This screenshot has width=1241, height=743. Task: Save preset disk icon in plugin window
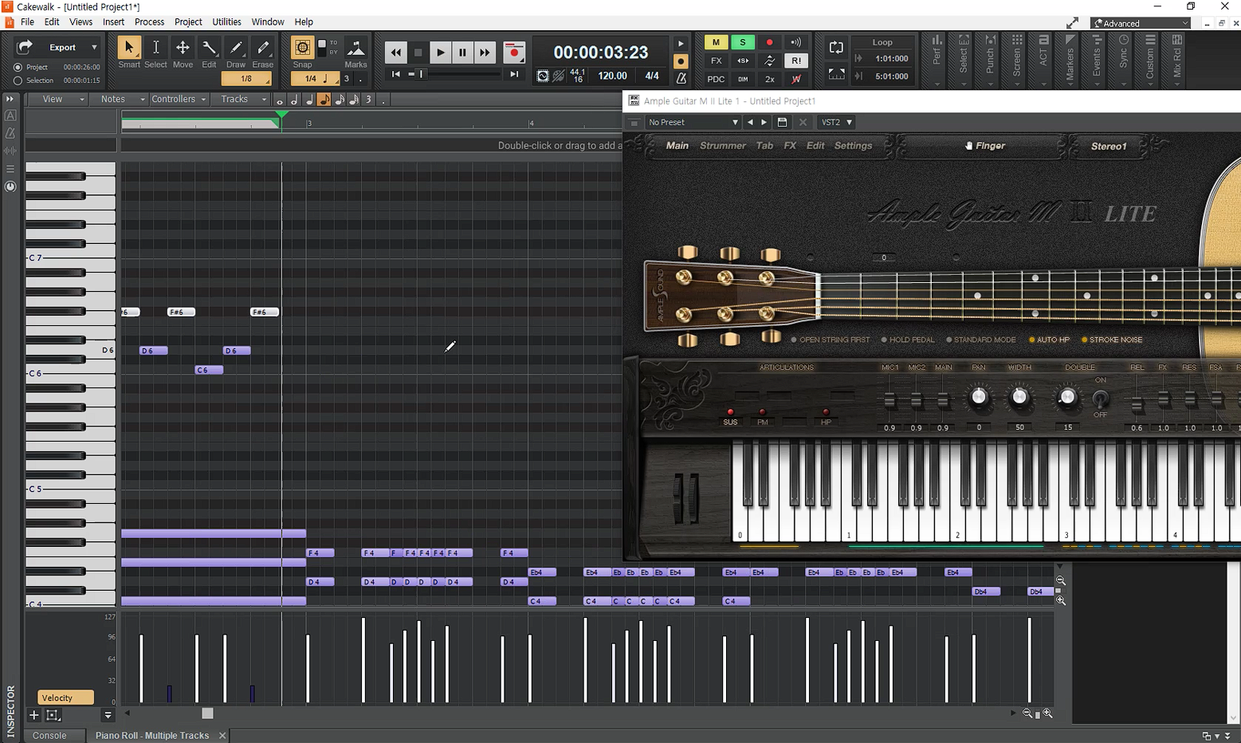[x=782, y=122]
